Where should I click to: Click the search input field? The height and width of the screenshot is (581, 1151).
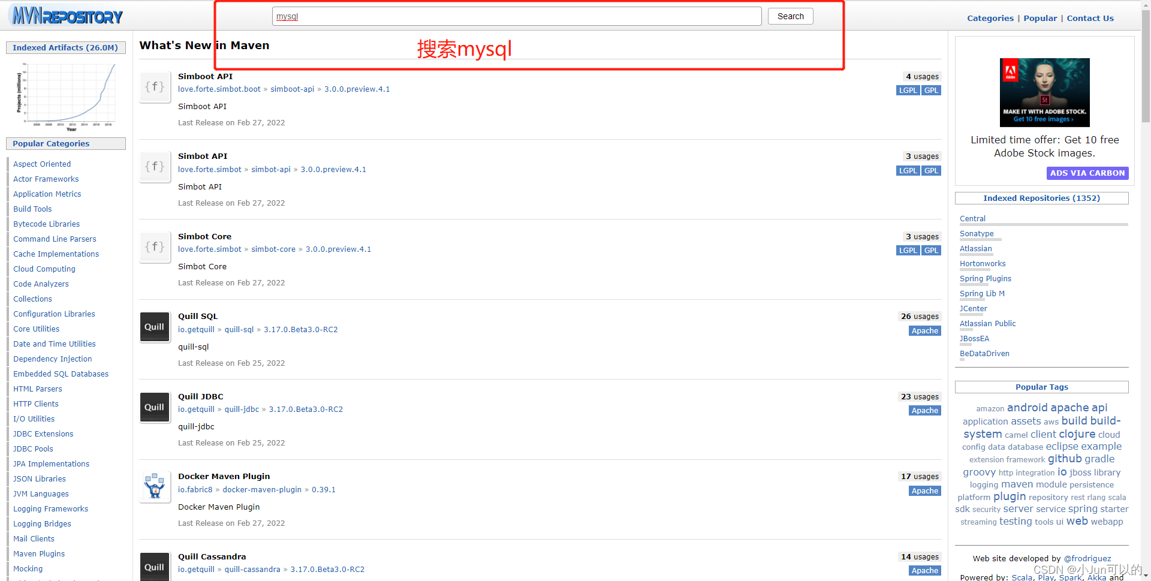pos(517,16)
